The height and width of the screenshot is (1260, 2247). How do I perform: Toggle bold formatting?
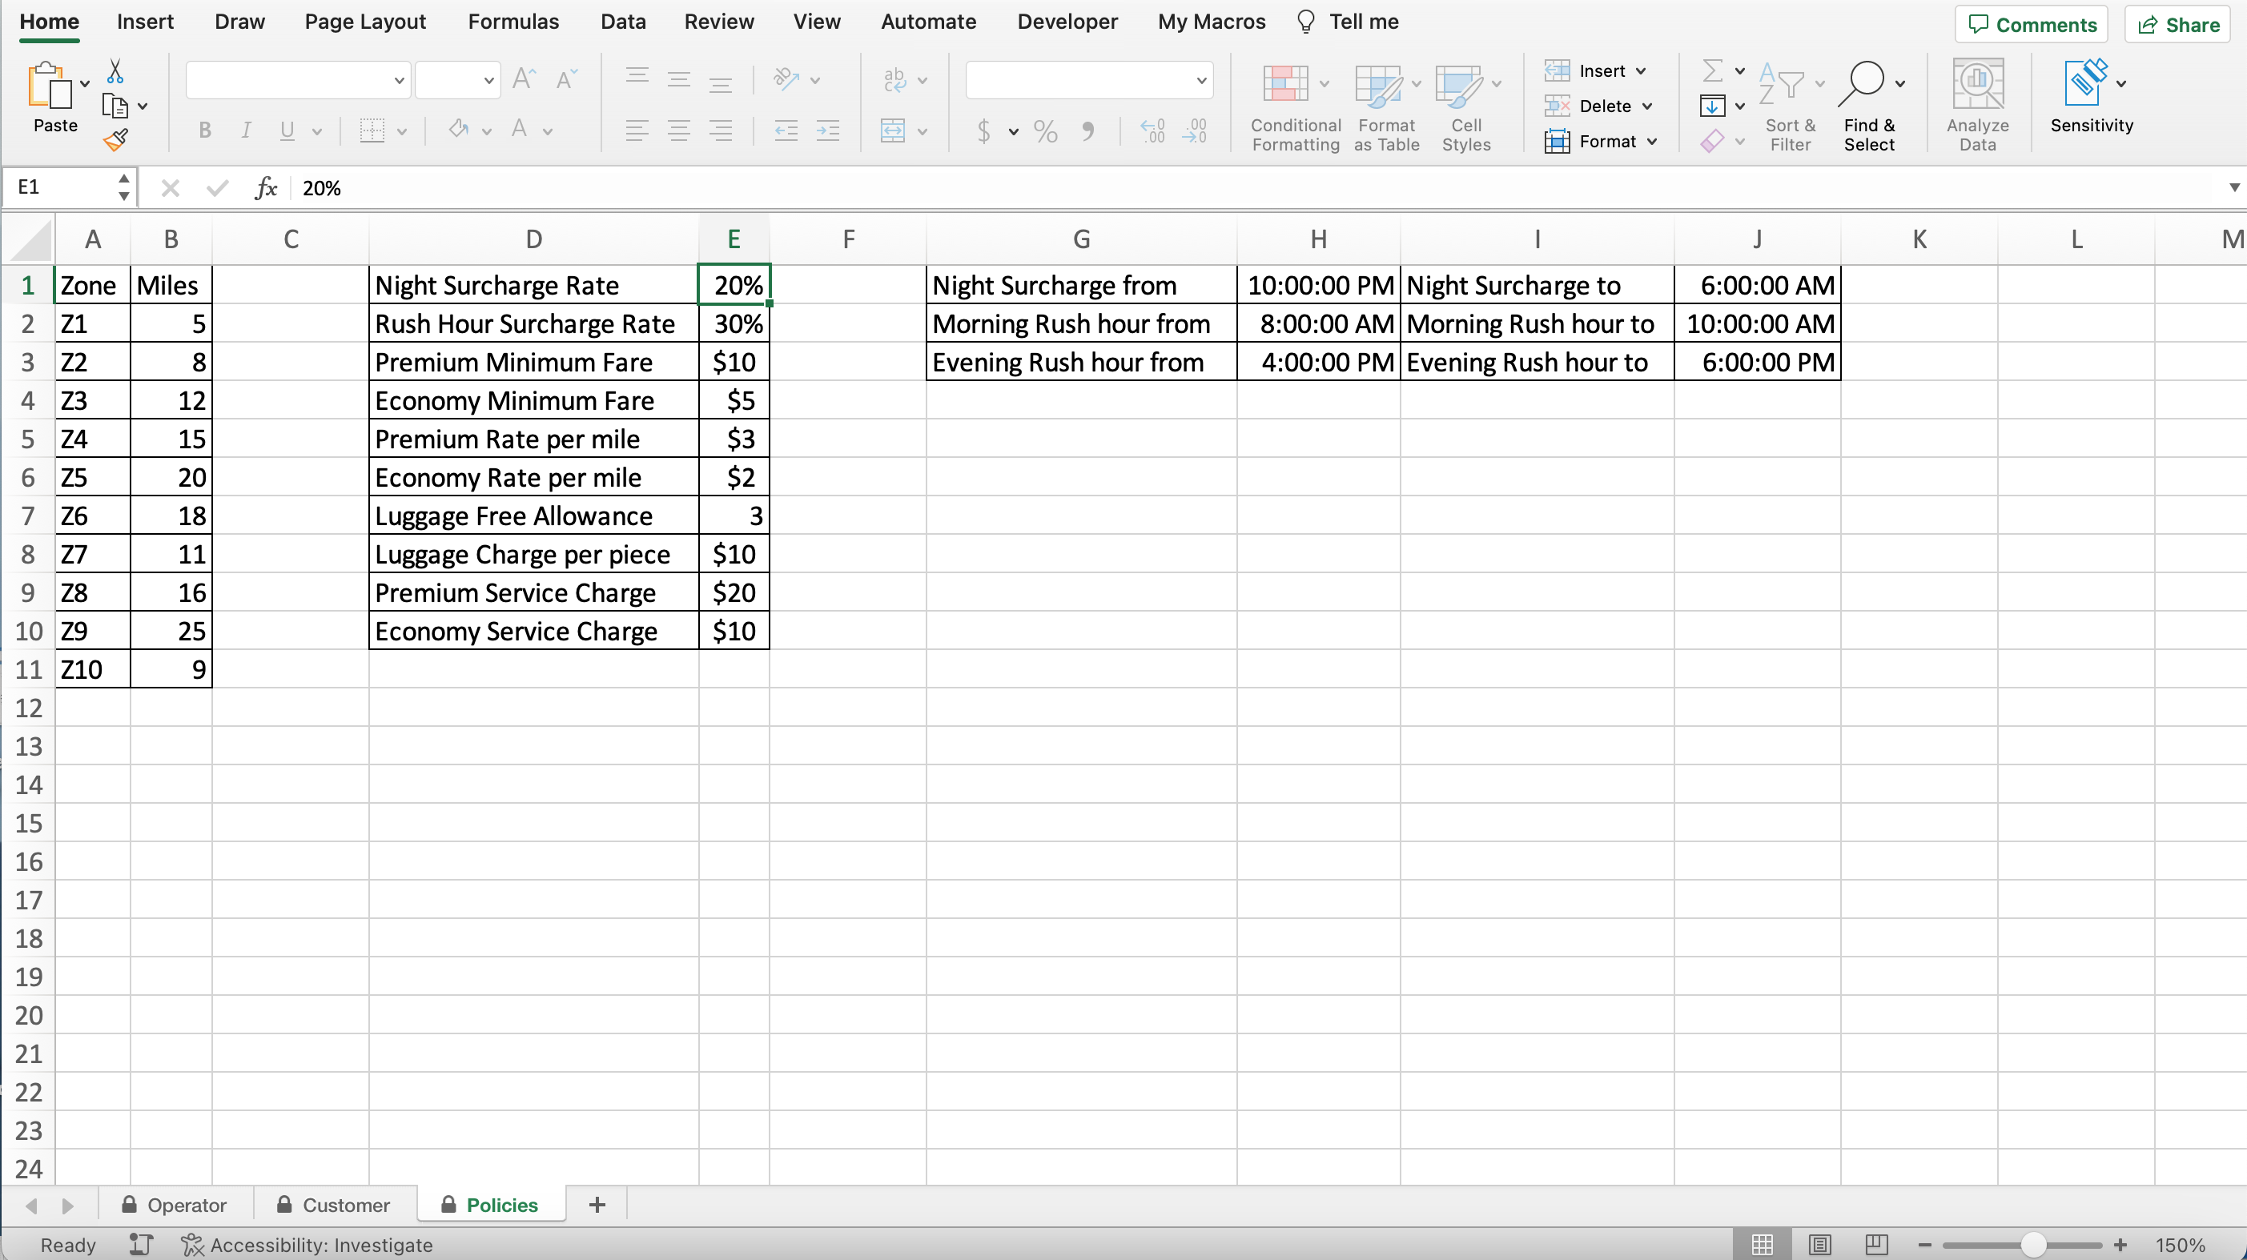pos(204,130)
